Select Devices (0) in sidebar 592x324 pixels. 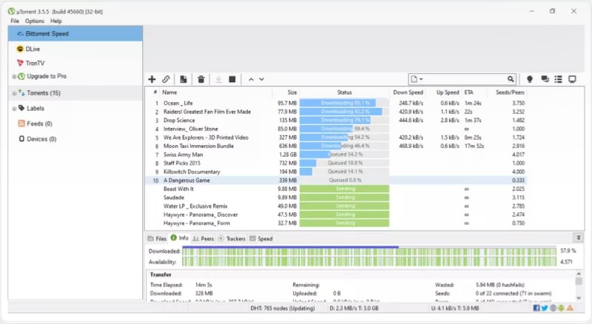pyautogui.click(x=41, y=139)
